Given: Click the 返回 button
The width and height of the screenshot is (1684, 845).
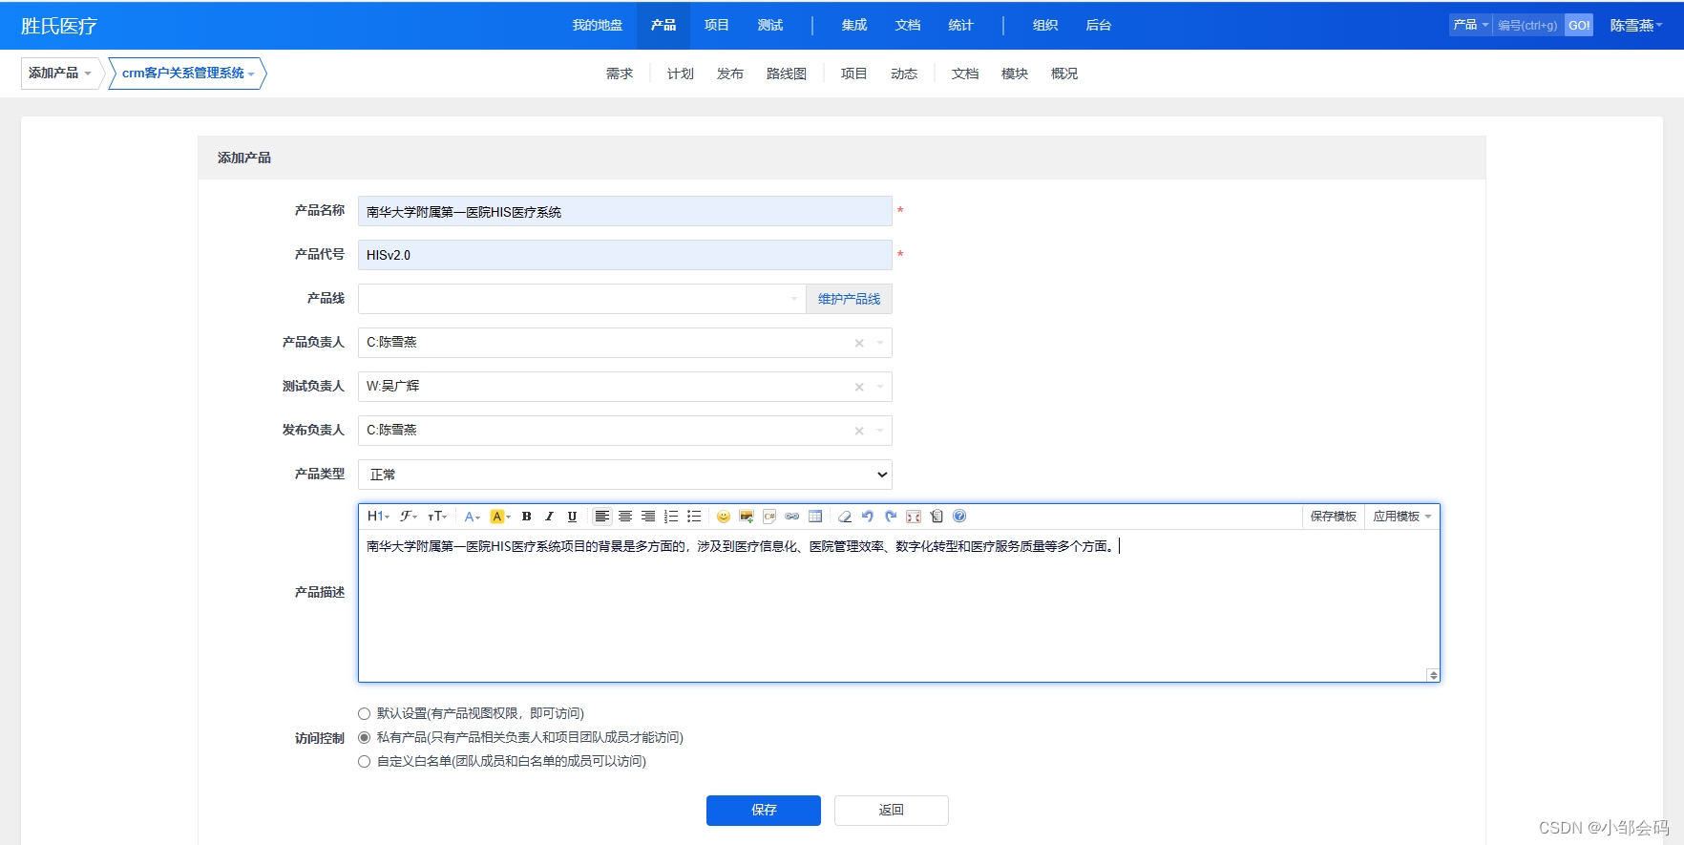Looking at the screenshot, I should click(x=892, y=810).
